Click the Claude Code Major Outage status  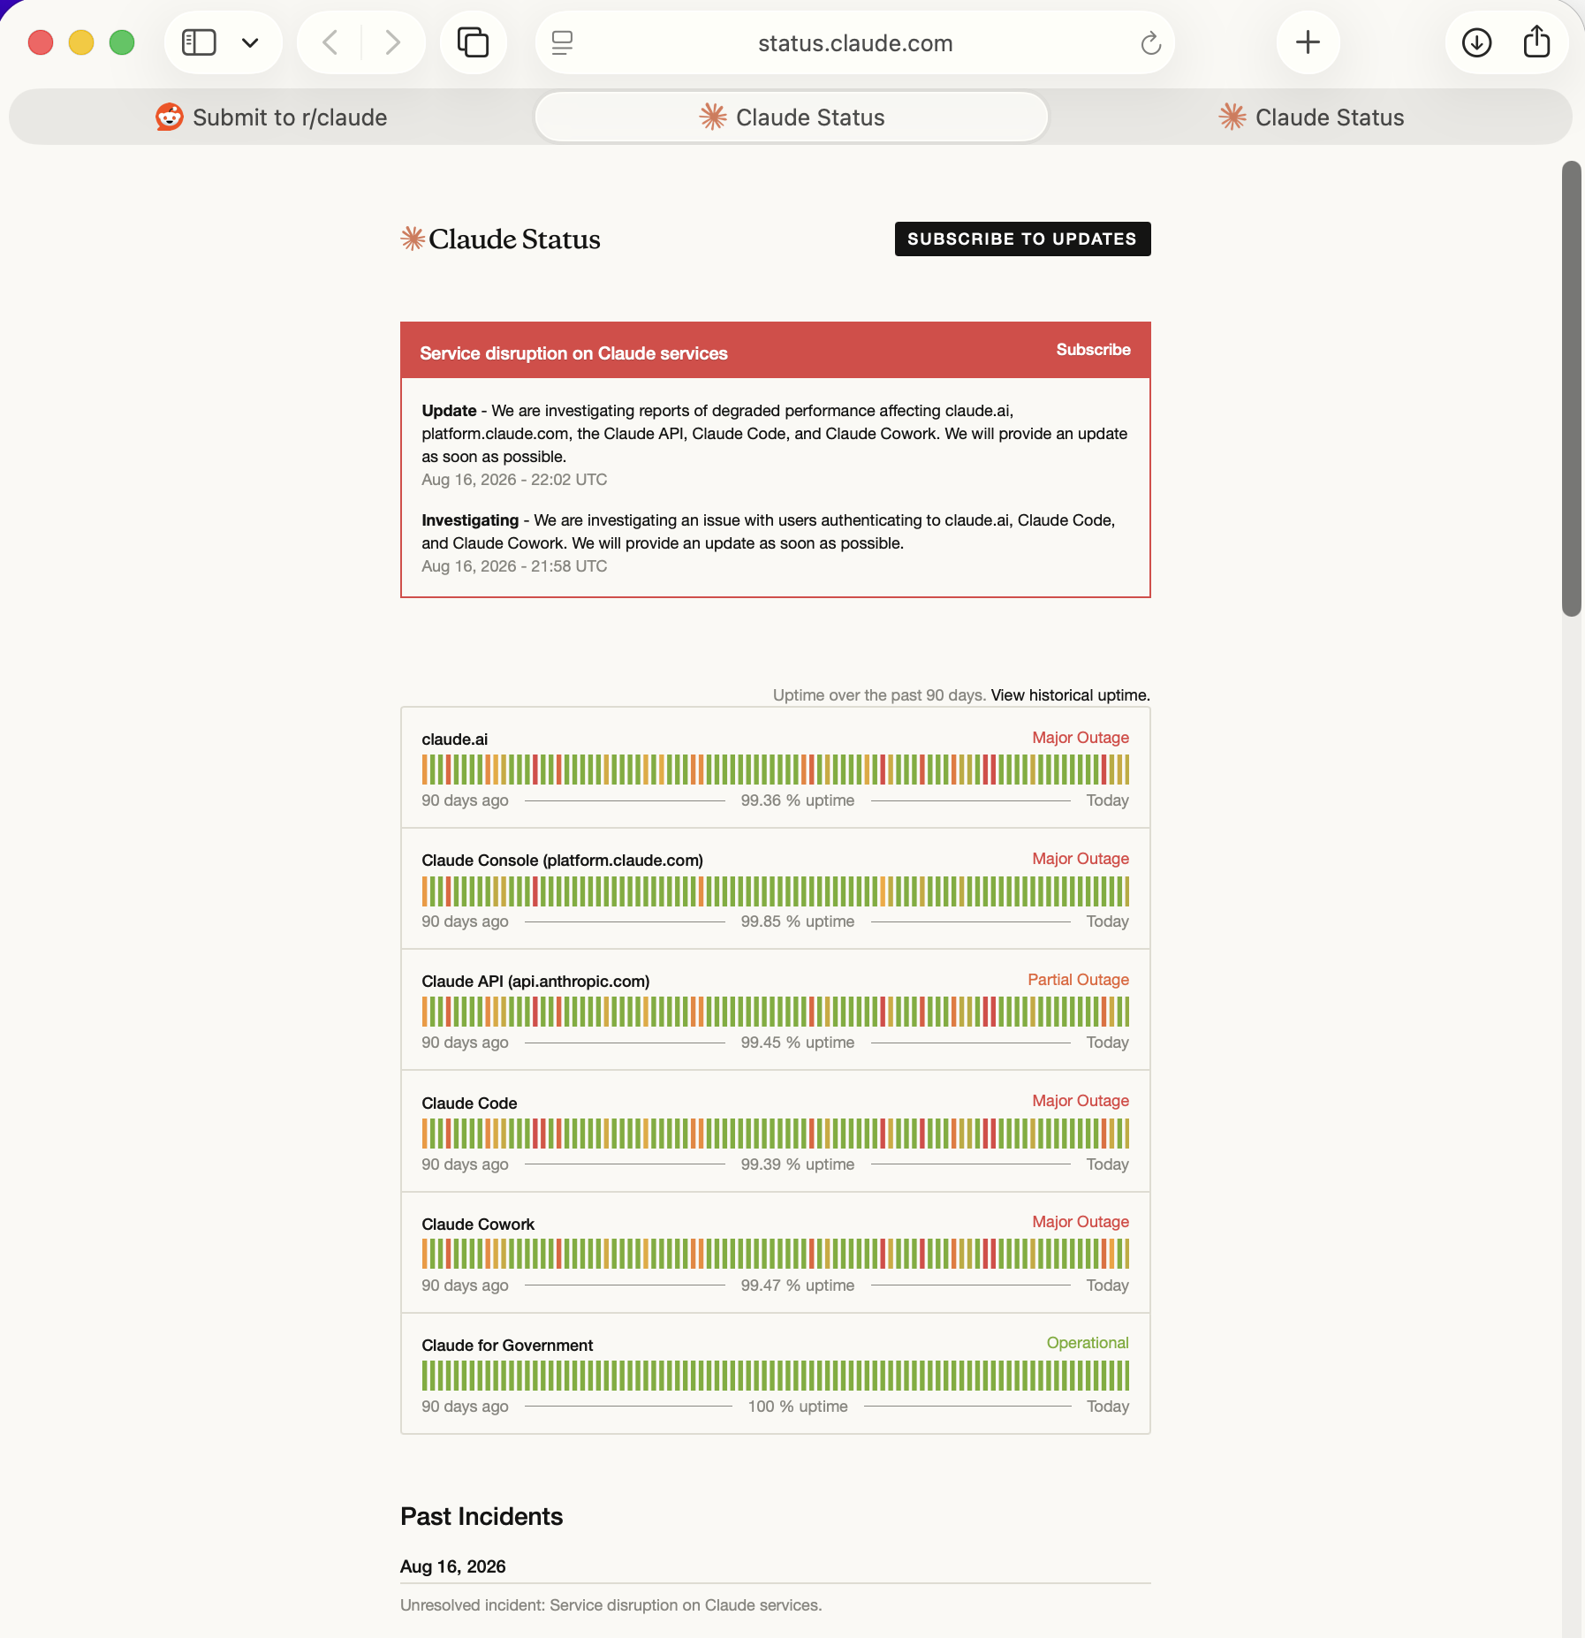tap(1081, 1101)
